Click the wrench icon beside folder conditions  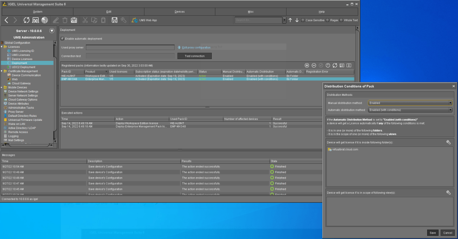click(x=448, y=142)
